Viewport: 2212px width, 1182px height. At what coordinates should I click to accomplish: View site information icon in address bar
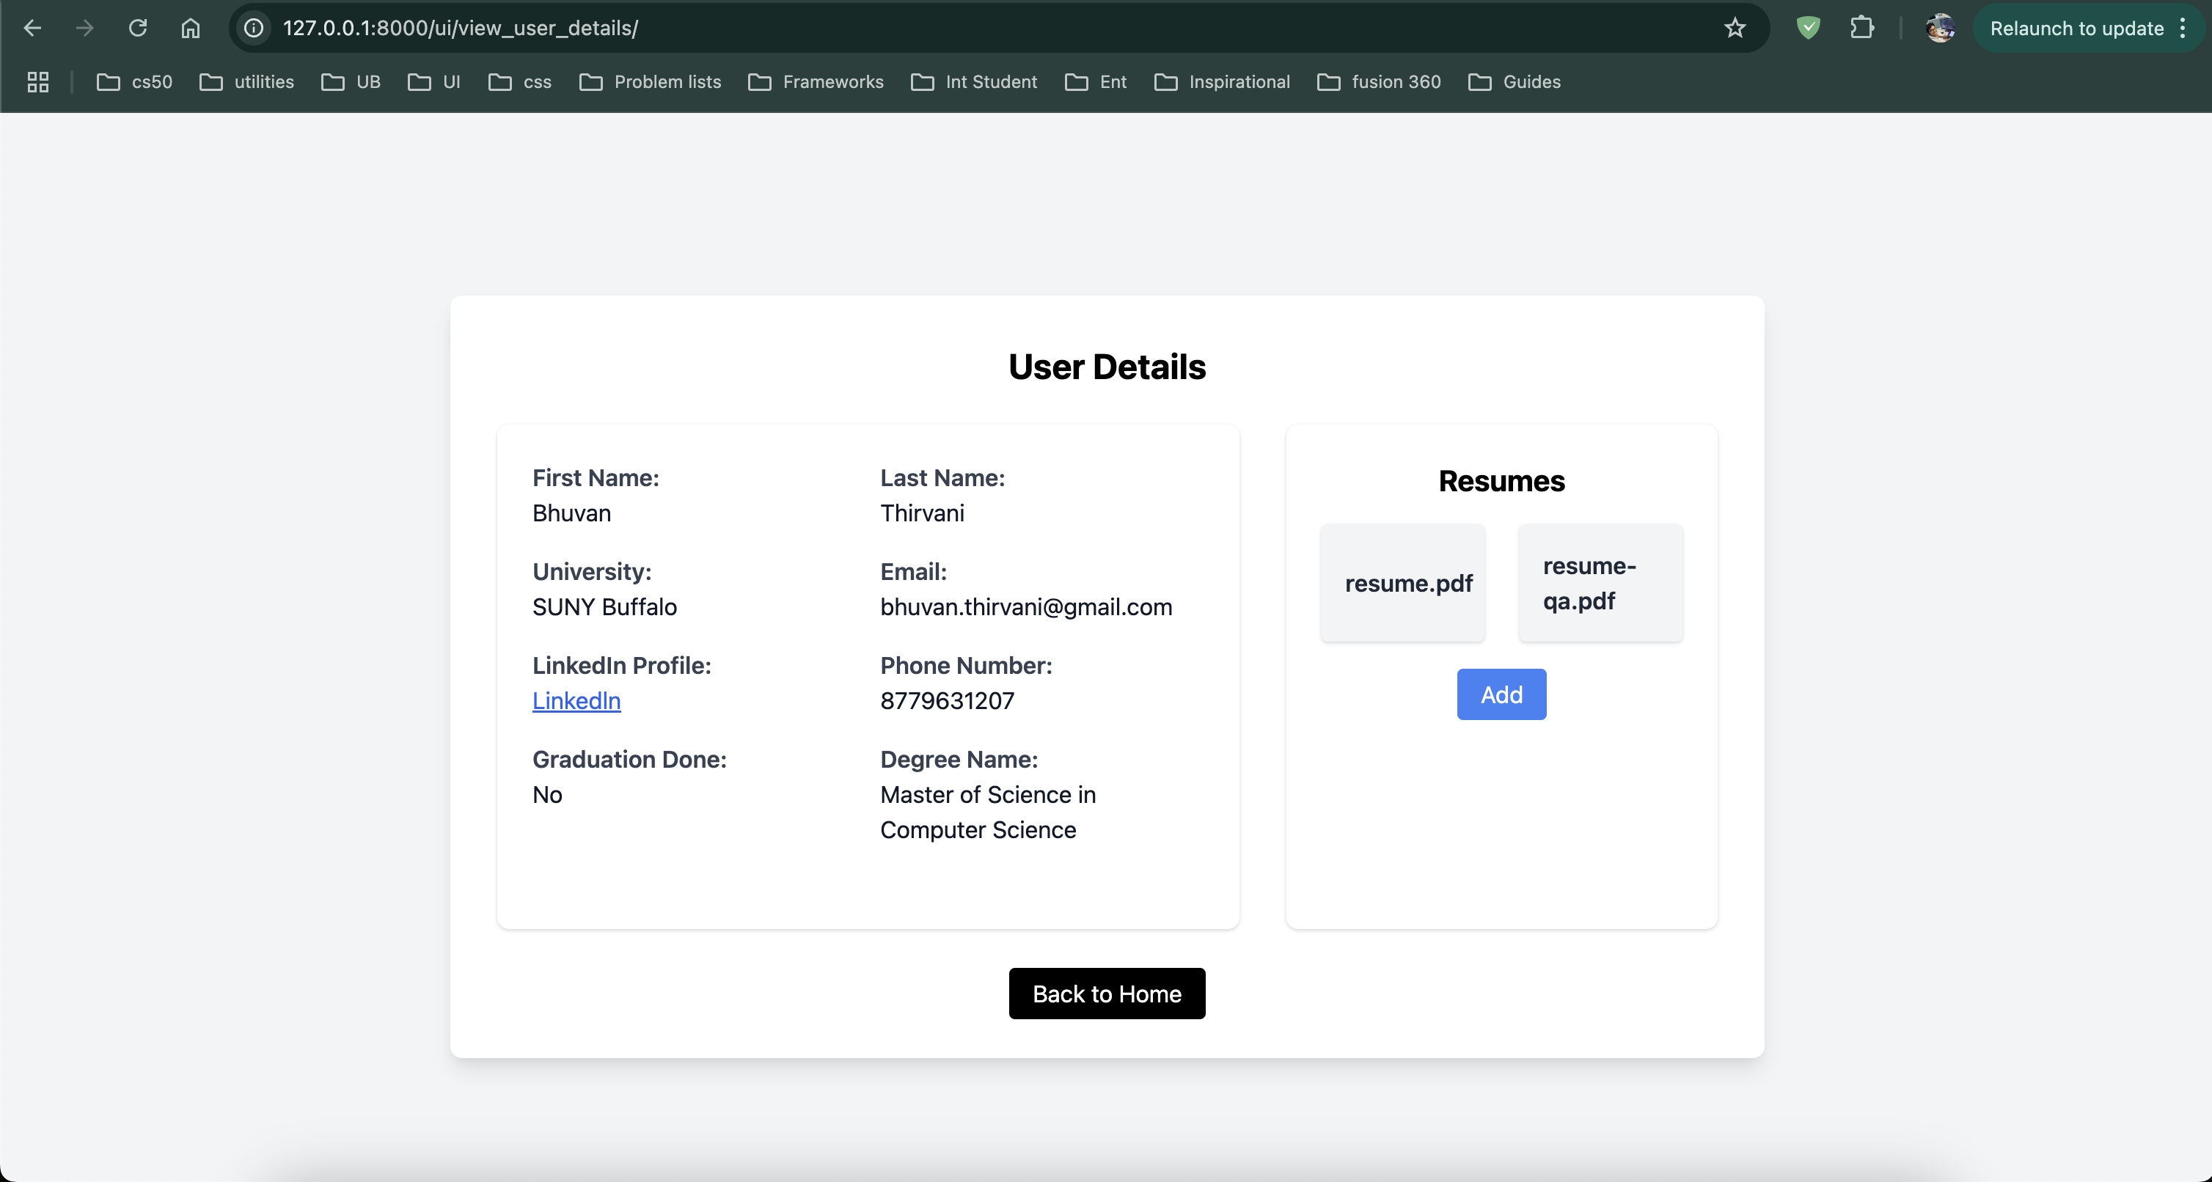254,29
